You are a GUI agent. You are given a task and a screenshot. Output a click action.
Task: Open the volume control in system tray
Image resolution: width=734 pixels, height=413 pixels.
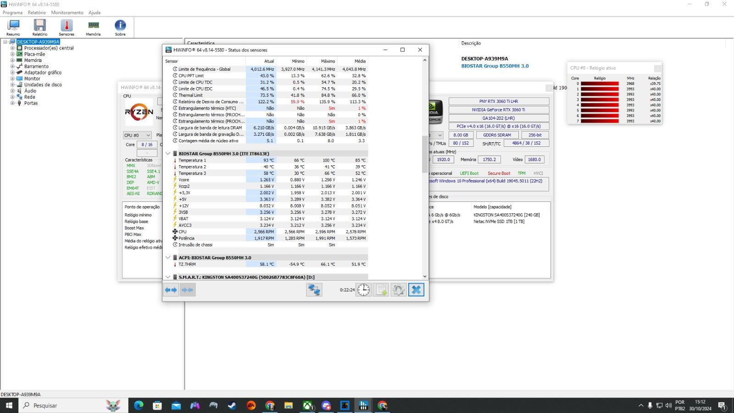point(668,405)
